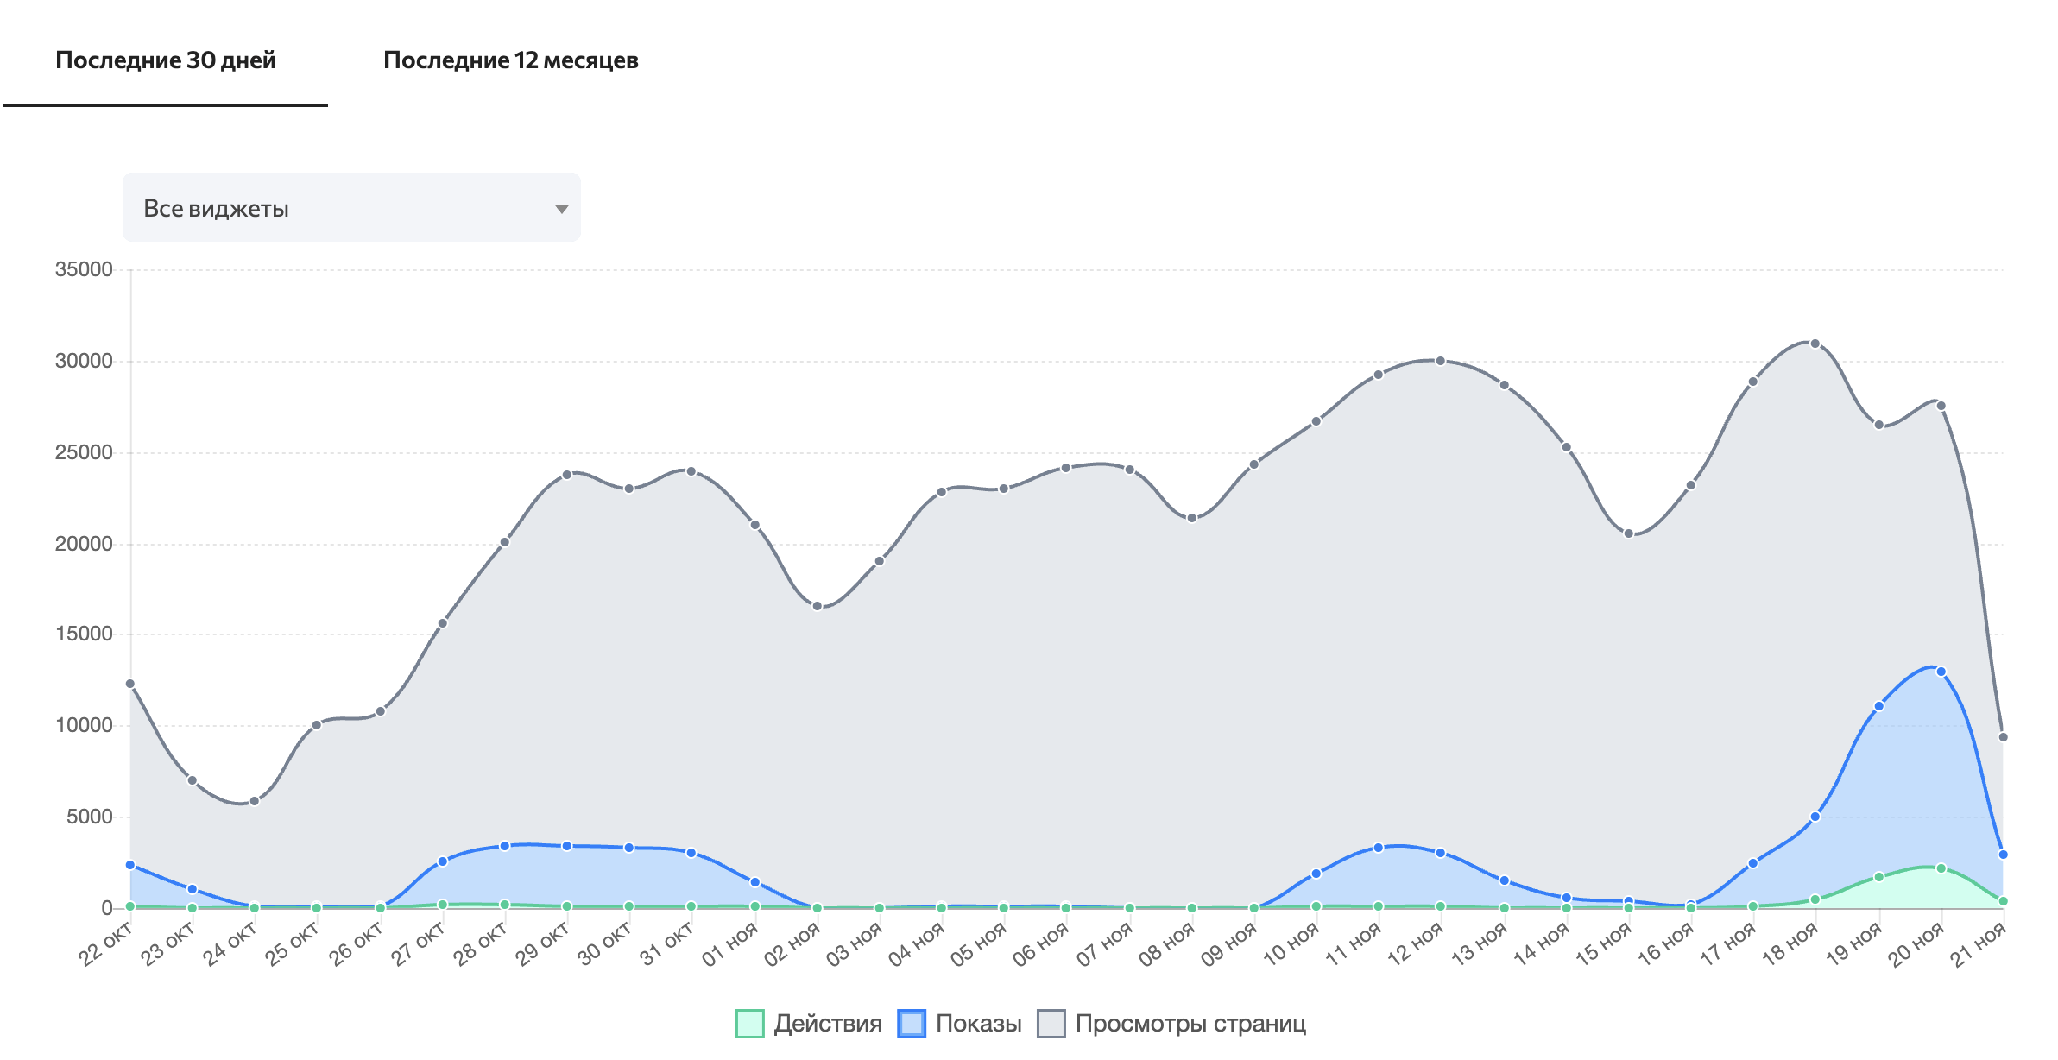Screen dimensions: 2058x1060
Task: Click page views data point for 18 ноя
Action: (x=1815, y=344)
